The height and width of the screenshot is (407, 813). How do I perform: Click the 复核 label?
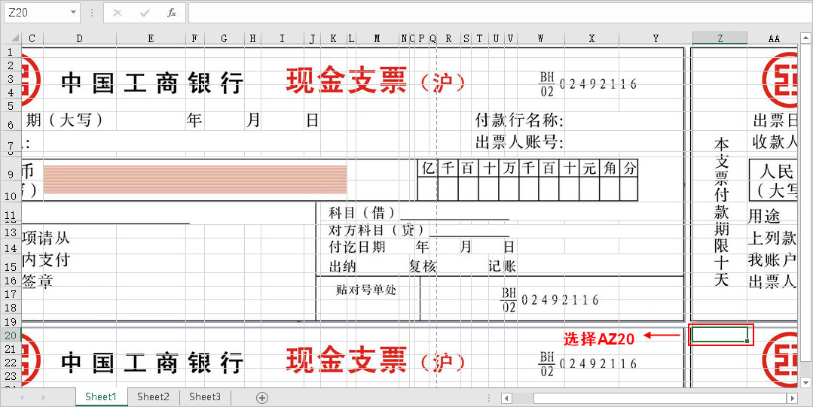[423, 266]
